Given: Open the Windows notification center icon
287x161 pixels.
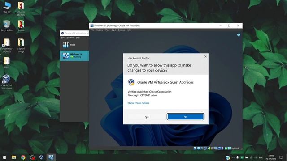Looking at the screenshot, I should click(x=281, y=157).
